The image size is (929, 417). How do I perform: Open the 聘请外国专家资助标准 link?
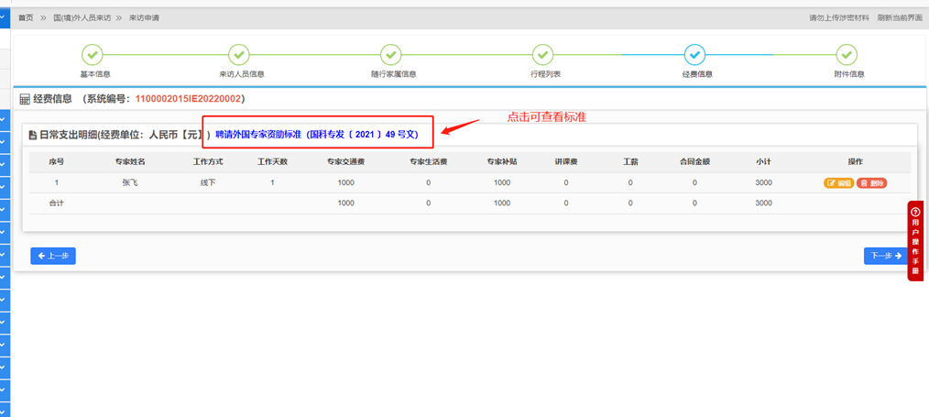pyautogui.click(x=316, y=135)
